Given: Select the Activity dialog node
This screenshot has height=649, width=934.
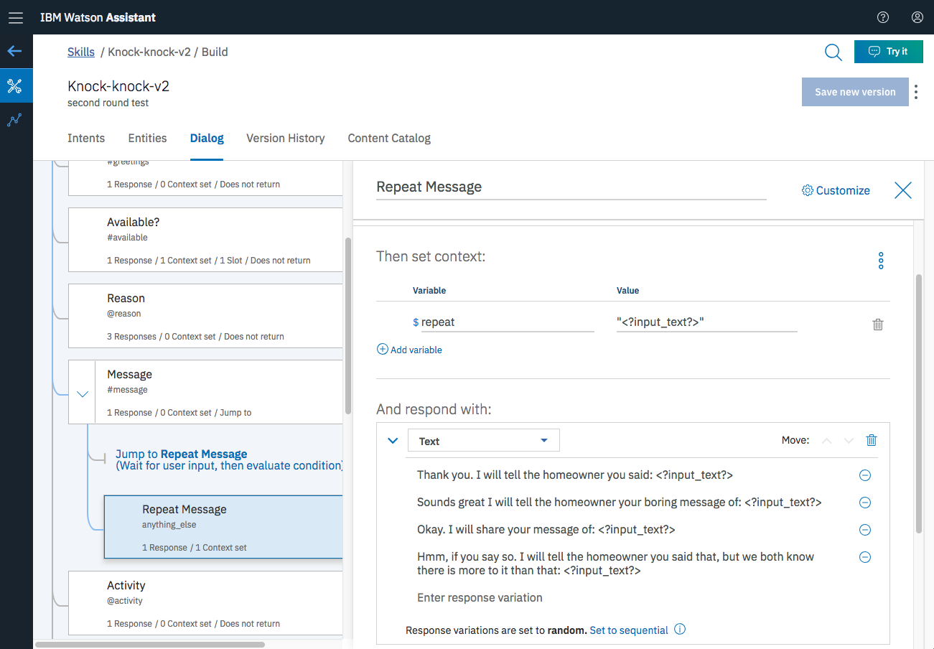Looking at the screenshot, I should 205,603.
